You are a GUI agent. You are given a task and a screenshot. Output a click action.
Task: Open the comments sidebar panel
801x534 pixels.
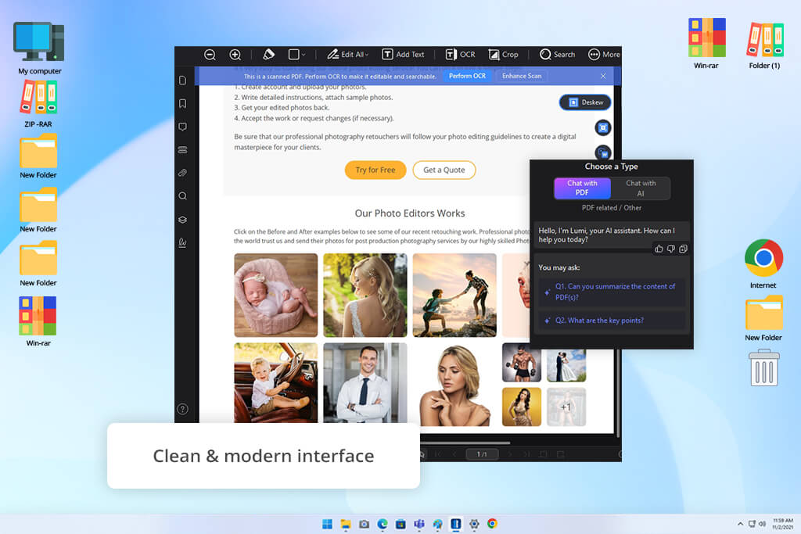[x=183, y=127]
